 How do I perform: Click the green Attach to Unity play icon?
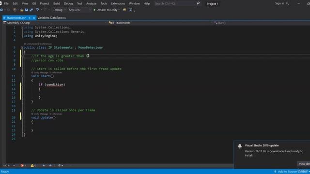pyautogui.click(x=94, y=10)
